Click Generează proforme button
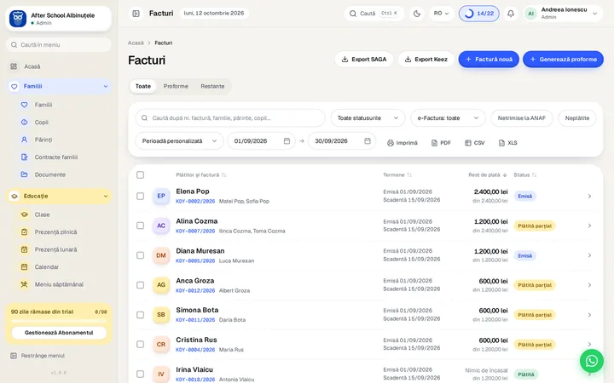 pyautogui.click(x=563, y=60)
